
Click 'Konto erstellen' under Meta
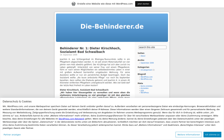click(x=146, y=86)
